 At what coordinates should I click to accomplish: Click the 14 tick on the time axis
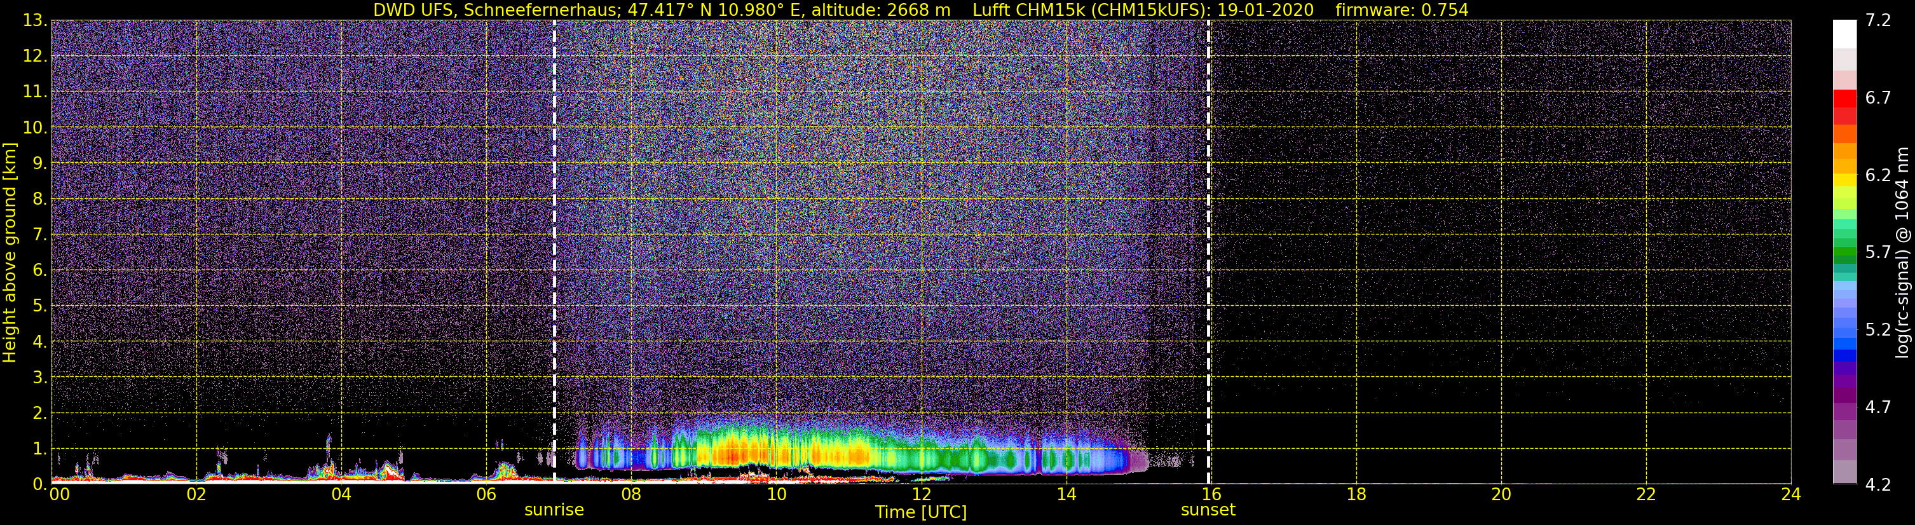[1066, 494]
